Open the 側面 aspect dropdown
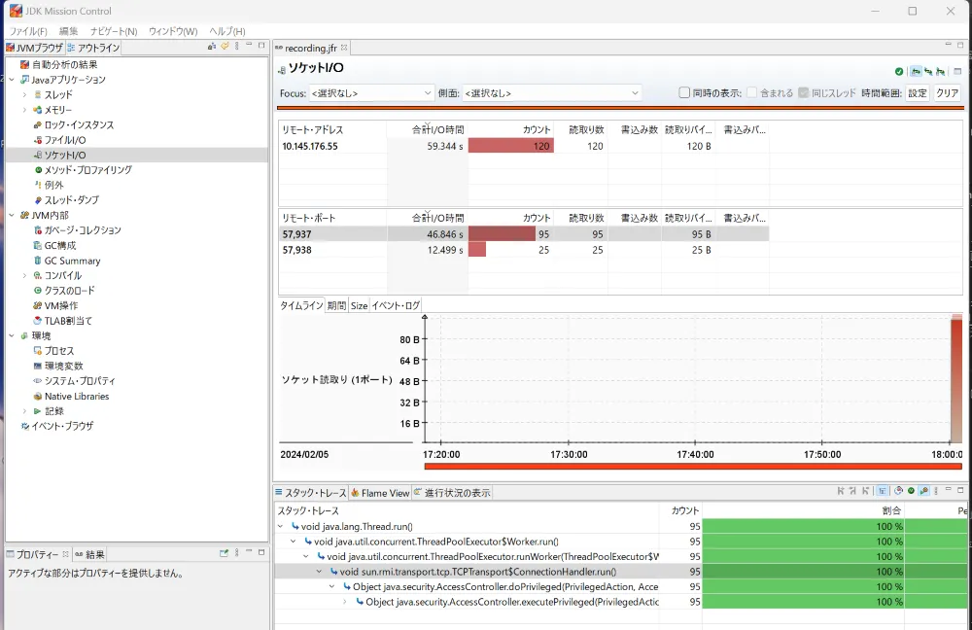Viewport: 972px width, 630px height. (x=552, y=93)
